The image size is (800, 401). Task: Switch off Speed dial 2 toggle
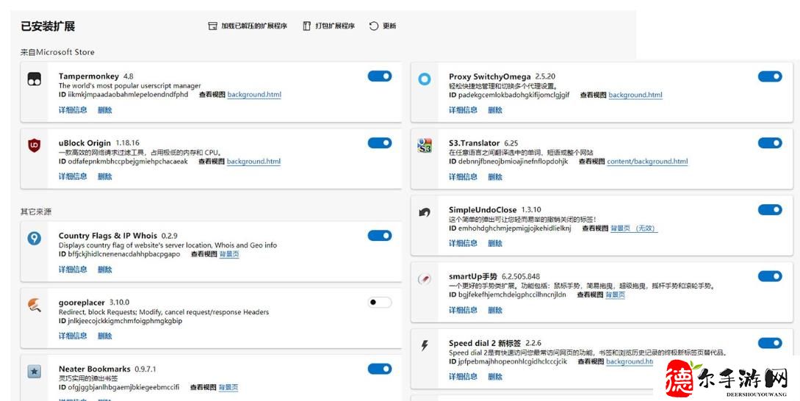pyautogui.click(x=770, y=343)
